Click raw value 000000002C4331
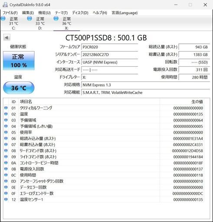Screen dimensions: 213x222 188,145
